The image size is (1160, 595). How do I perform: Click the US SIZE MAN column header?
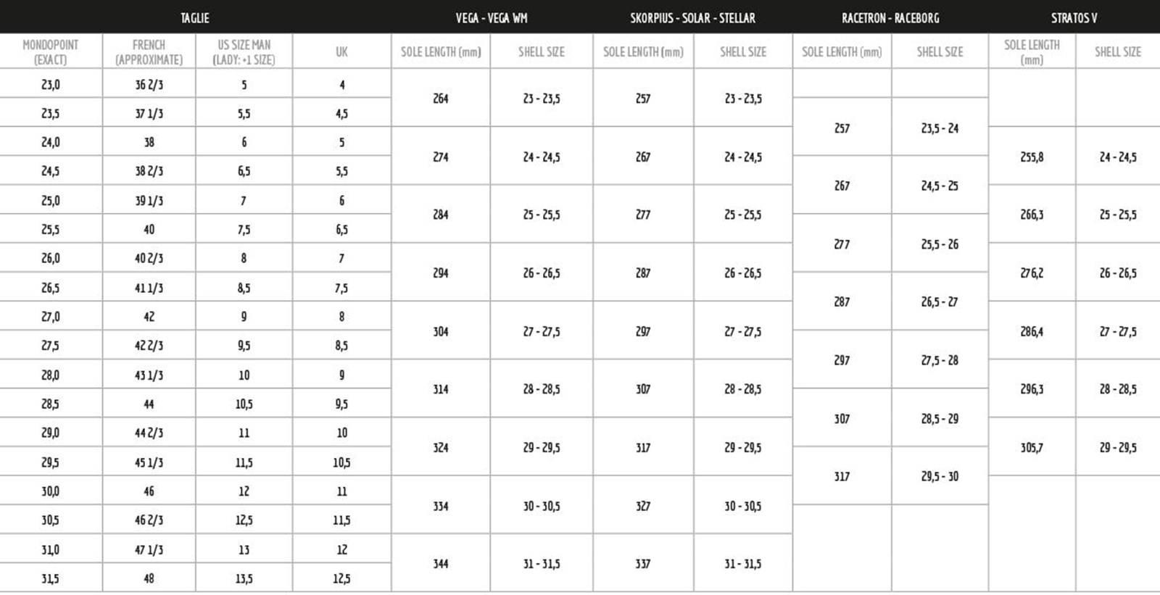click(x=244, y=51)
